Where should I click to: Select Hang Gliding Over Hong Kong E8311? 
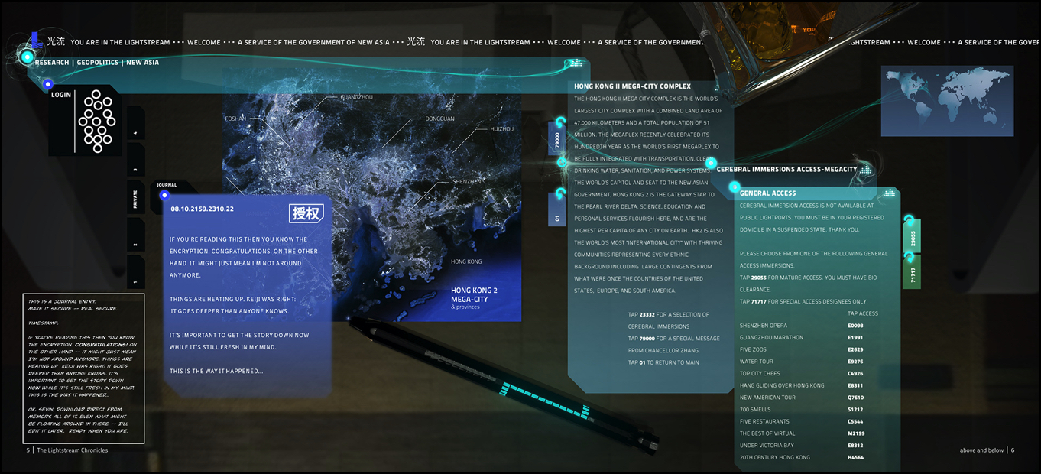(x=855, y=385)
